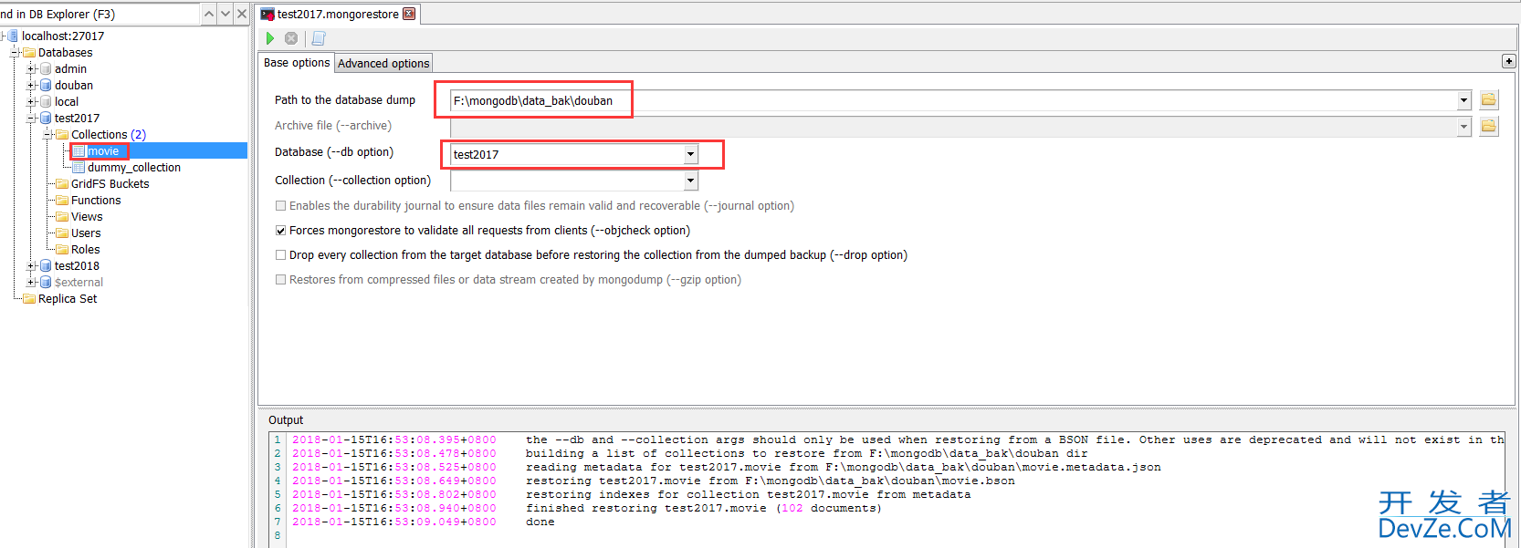Expand the douban database node
This screenshot has height=548, width=1521.
coord(31,86)
